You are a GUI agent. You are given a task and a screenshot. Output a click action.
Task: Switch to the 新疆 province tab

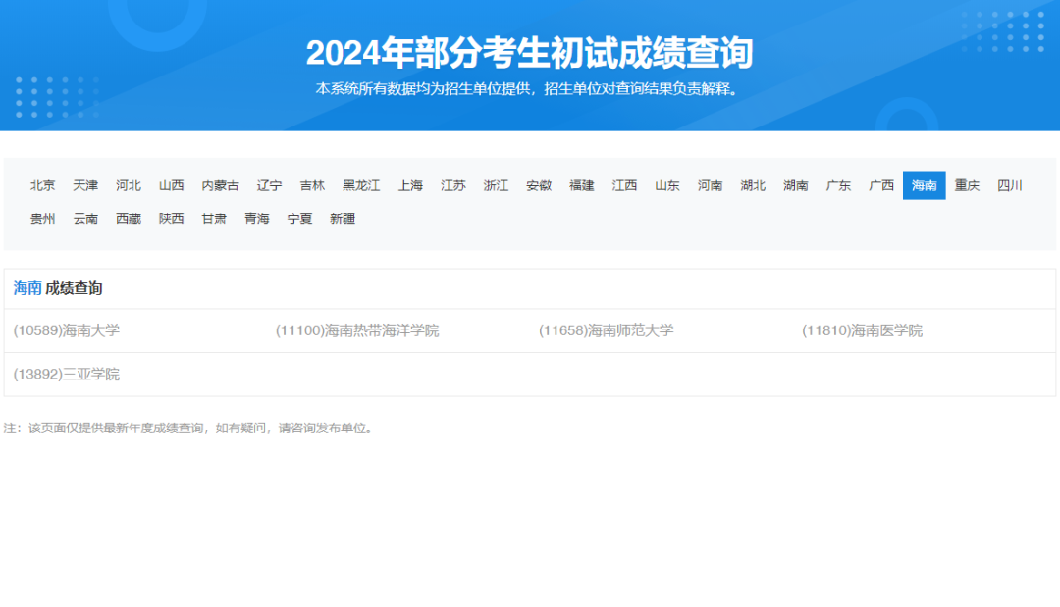pyautogui.click(x=342, y=219)
